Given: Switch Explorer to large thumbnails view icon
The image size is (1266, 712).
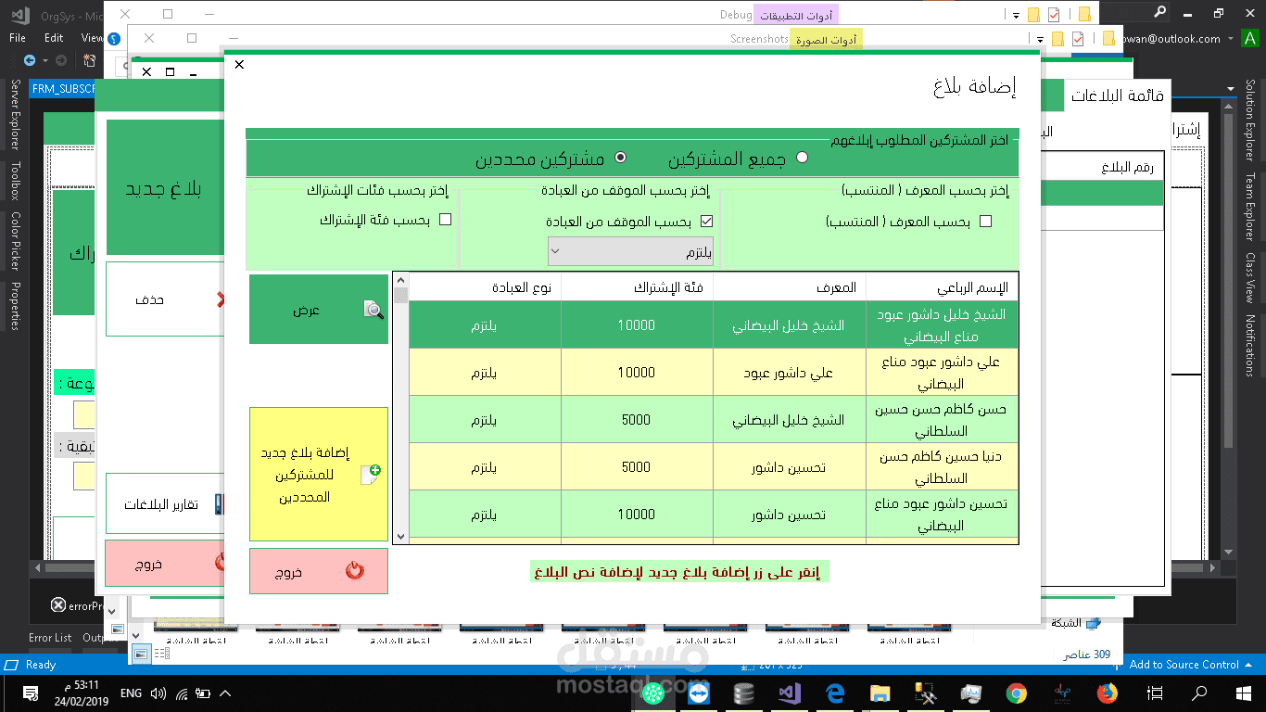Looking at the screenshot, I should (140, 654).
